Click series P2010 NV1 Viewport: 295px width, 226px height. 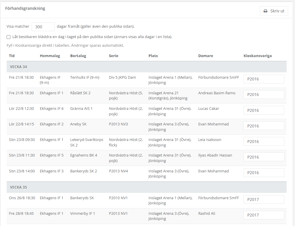tap(118, 198)
